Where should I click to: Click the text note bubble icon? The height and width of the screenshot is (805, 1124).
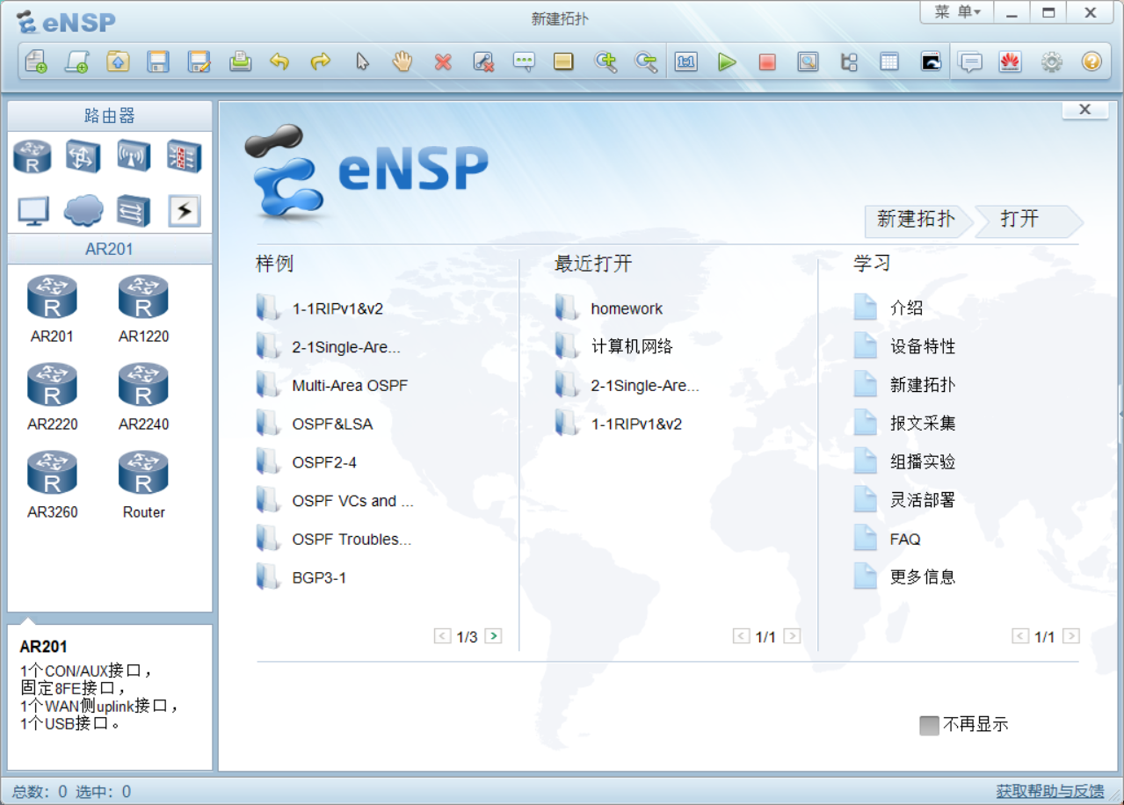click(524, 62)
